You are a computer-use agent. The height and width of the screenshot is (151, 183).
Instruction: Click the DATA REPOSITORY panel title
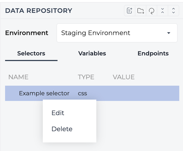coord(39,11)
